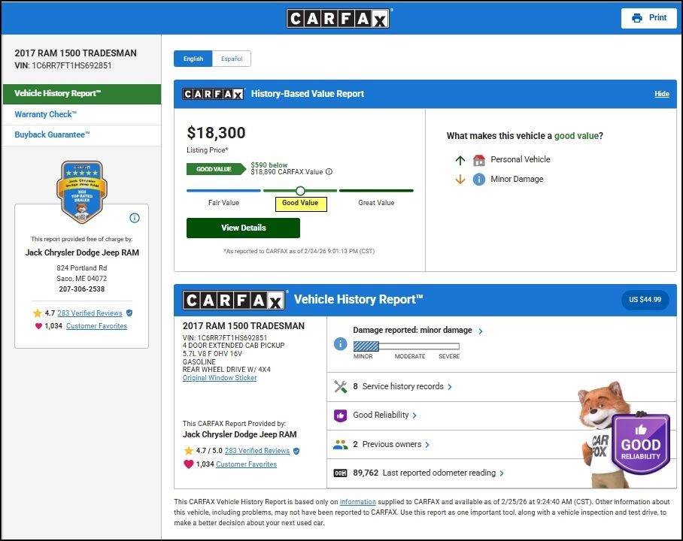Viewport: 683px width, 541px height.
Task: Click the Personal Vehicle house icon
Action: 479,160
